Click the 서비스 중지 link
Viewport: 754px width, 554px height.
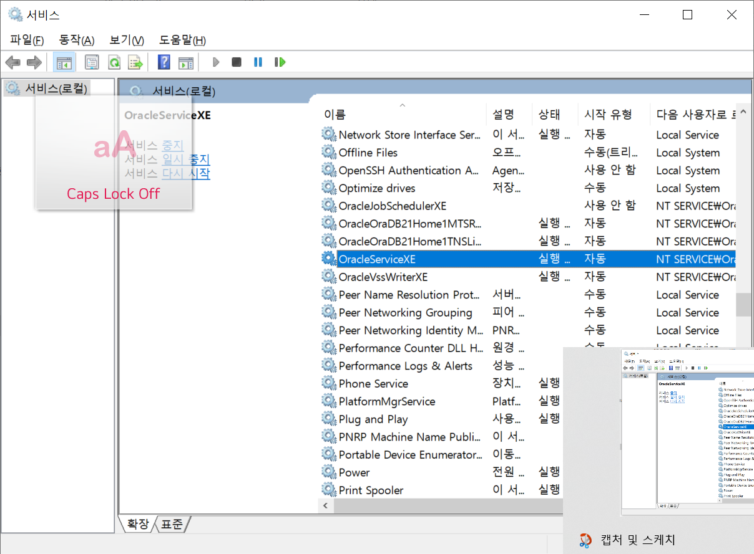pos(173,145)
